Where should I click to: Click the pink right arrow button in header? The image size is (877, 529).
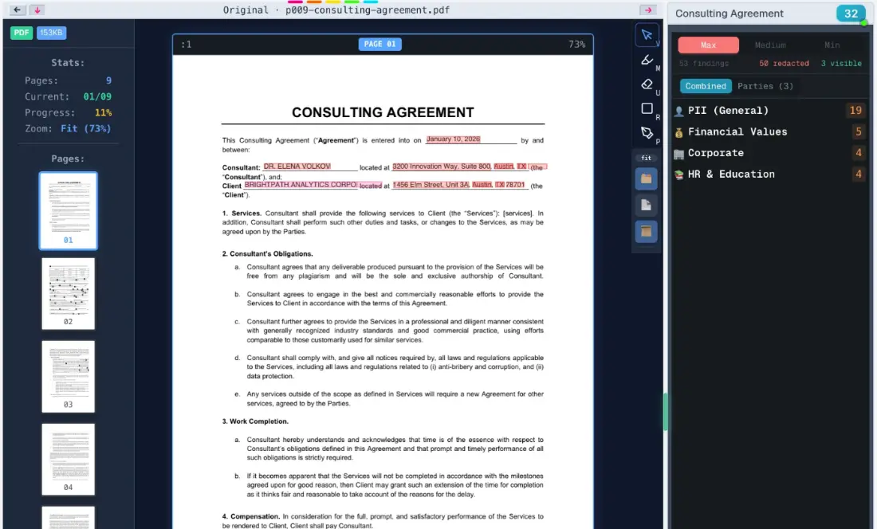[648, 10]
